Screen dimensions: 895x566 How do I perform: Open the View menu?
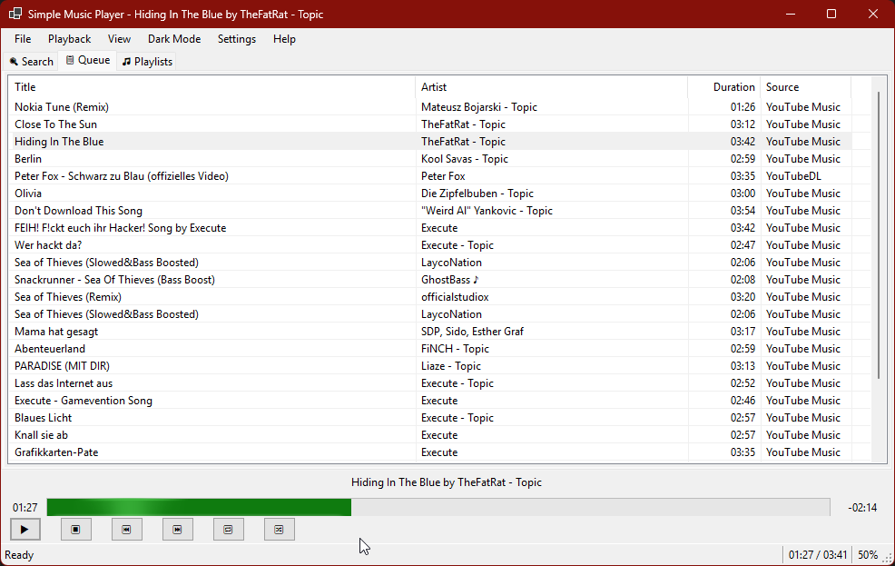coord(119,39)
